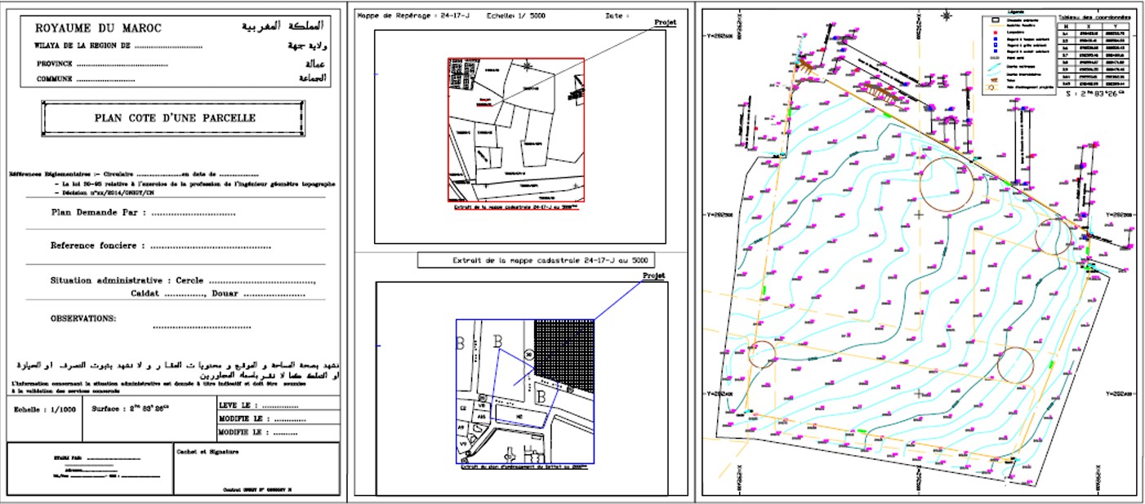
Task: Click the orange circle at the plan's right edge
Action: [x=1054, y=237]
